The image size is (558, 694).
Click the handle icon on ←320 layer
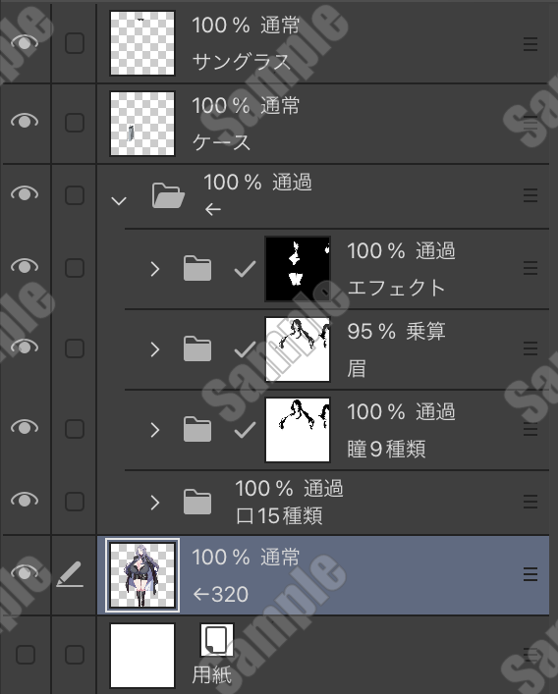(x=530, y=574)
